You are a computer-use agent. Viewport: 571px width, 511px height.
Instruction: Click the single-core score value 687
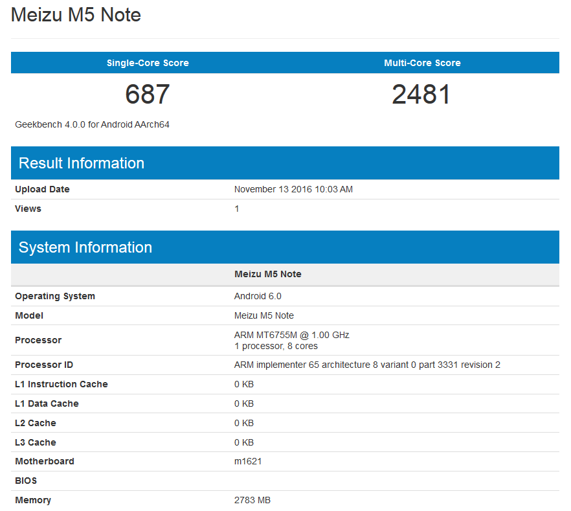pos(147,94)
